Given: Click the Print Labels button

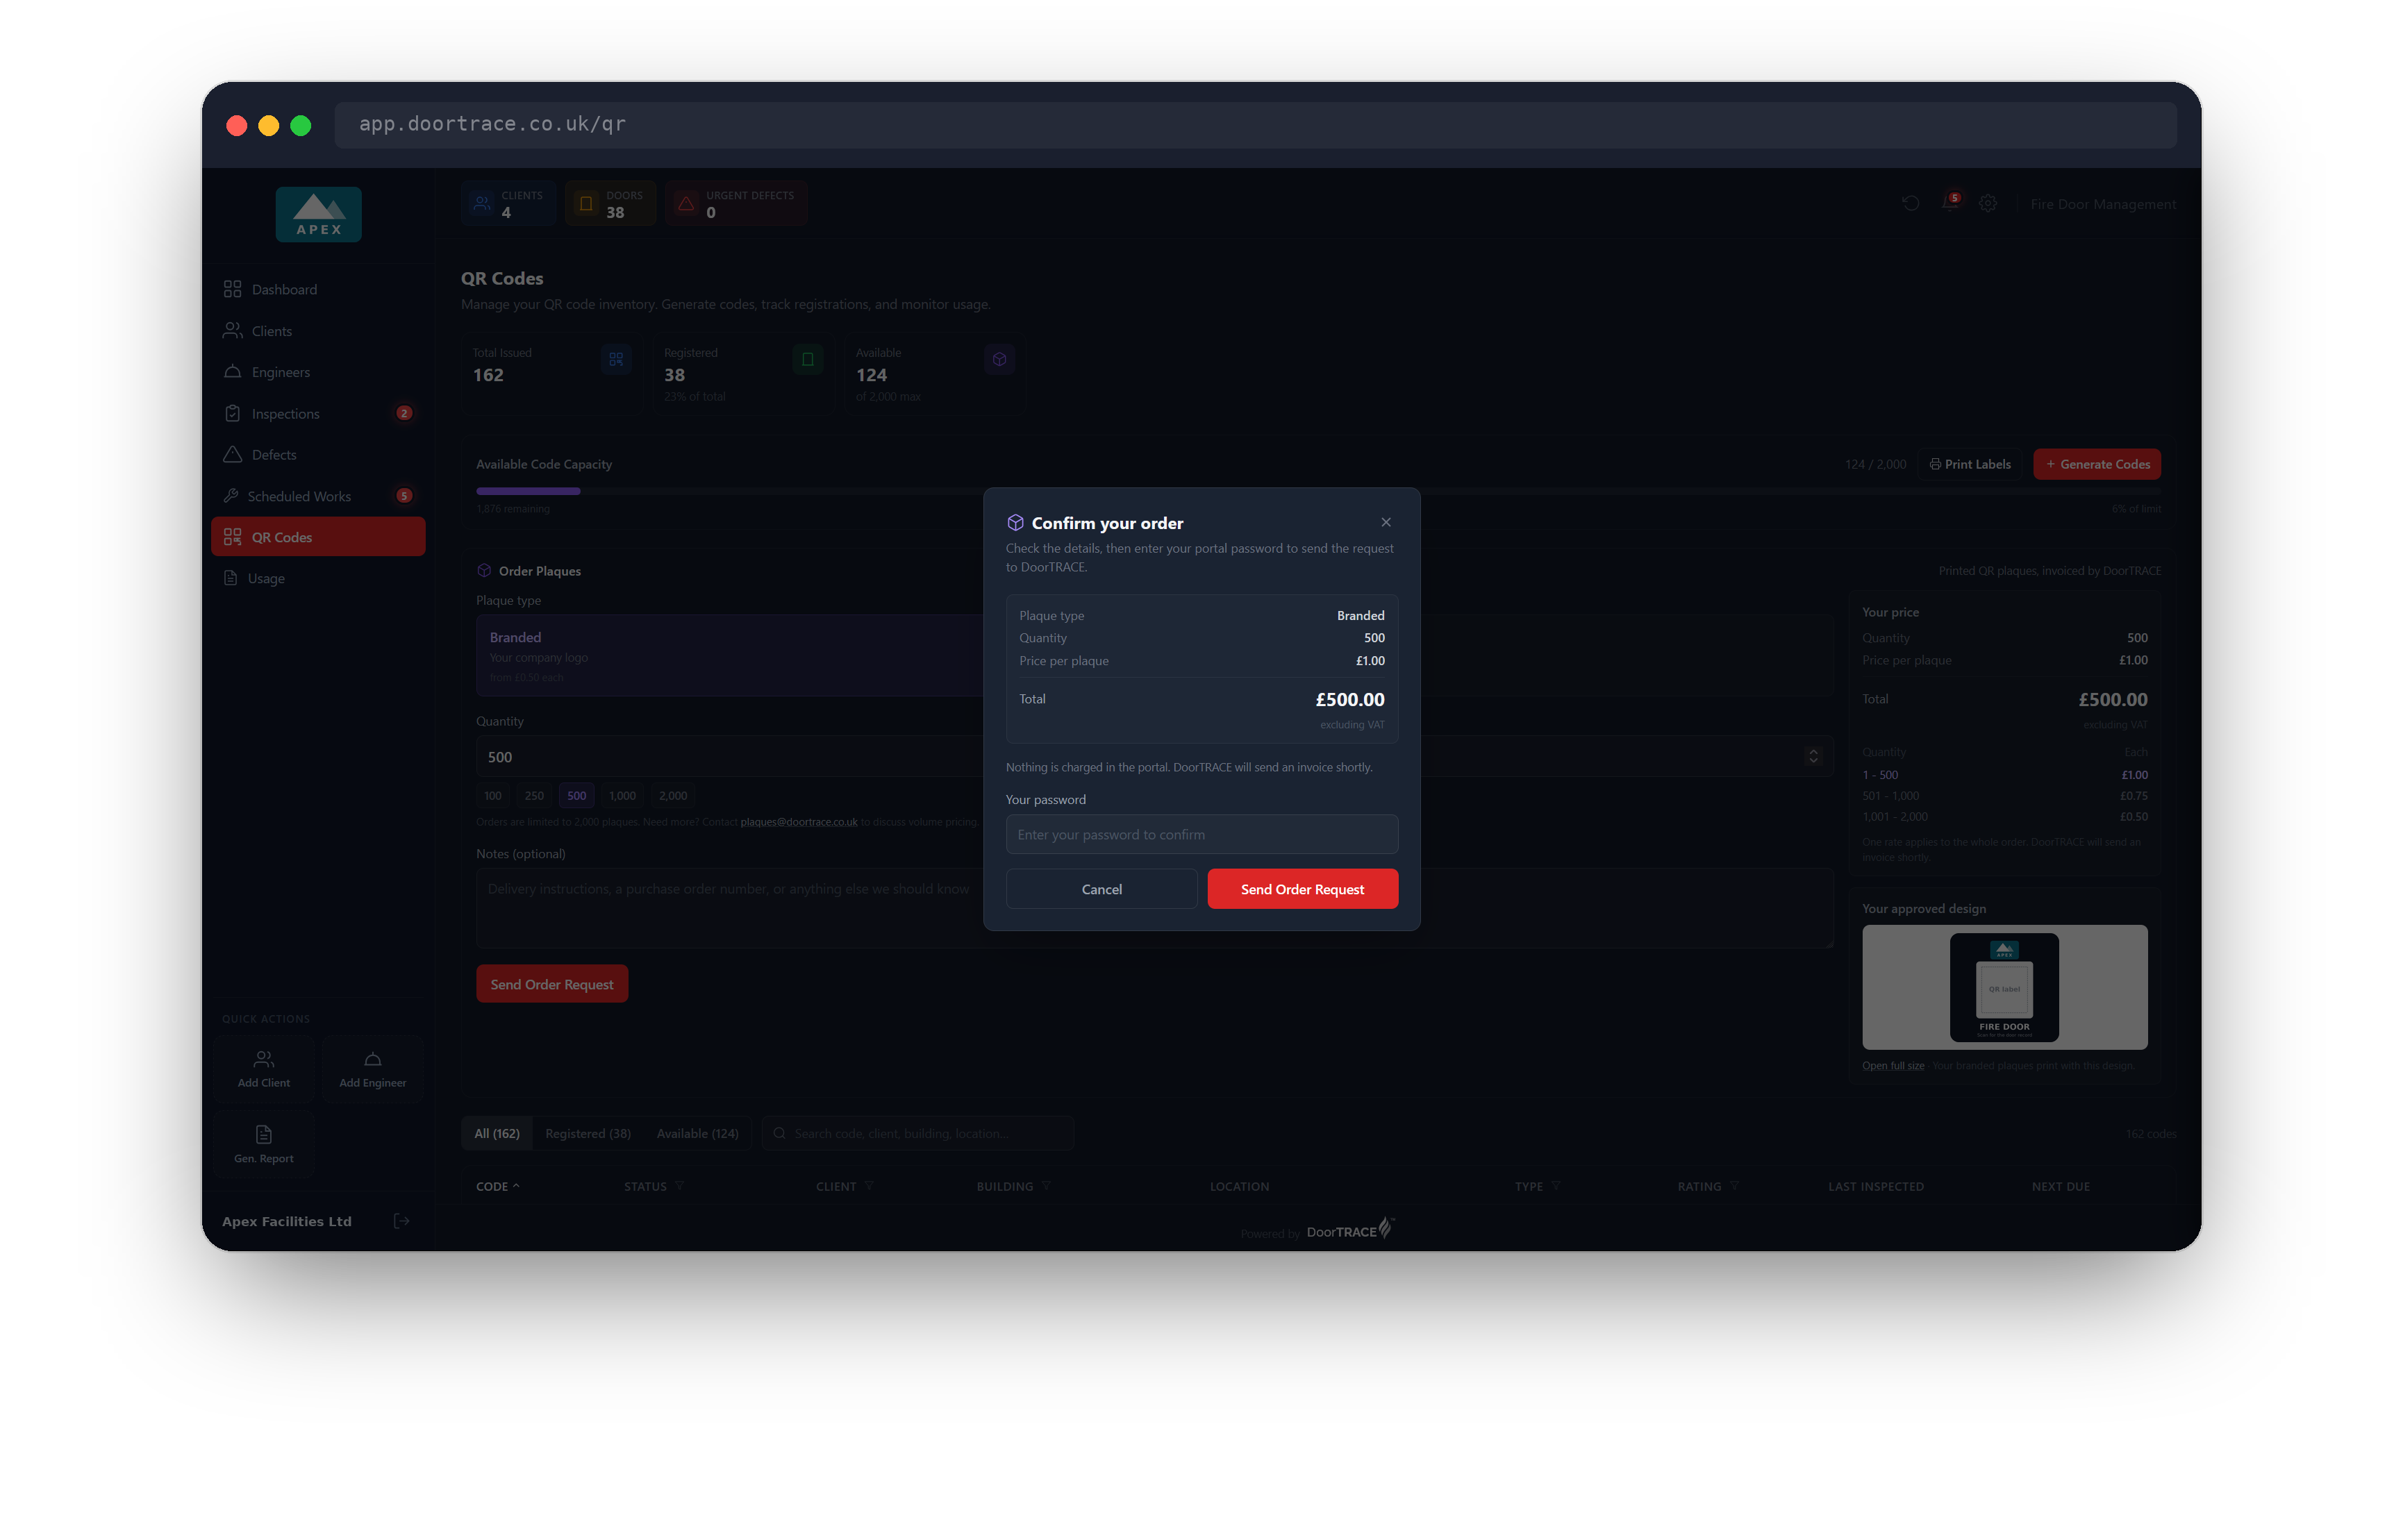Looking at the screenshot, I should click(x=1969, y=464).
